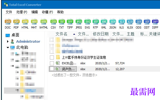This screenshot has width=160, height=100.
Task: Convert to DOC format icon
Action: tap(8, 22)
